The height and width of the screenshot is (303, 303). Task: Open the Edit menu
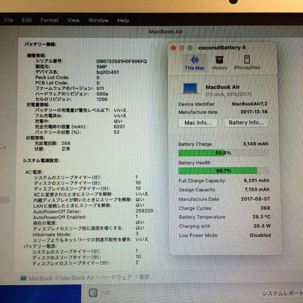pyautogui.click(x=26, y=20)
